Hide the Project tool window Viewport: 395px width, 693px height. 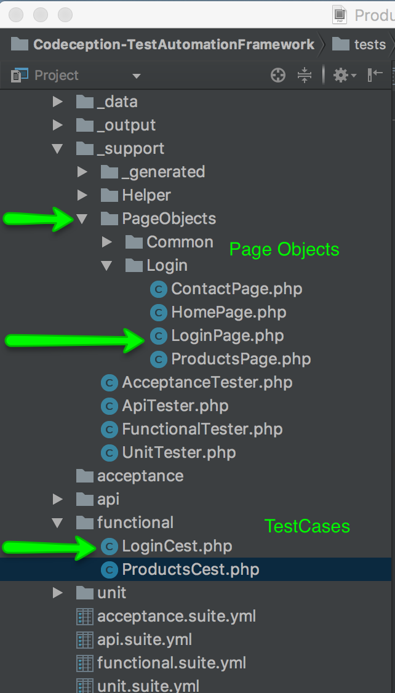375,75
